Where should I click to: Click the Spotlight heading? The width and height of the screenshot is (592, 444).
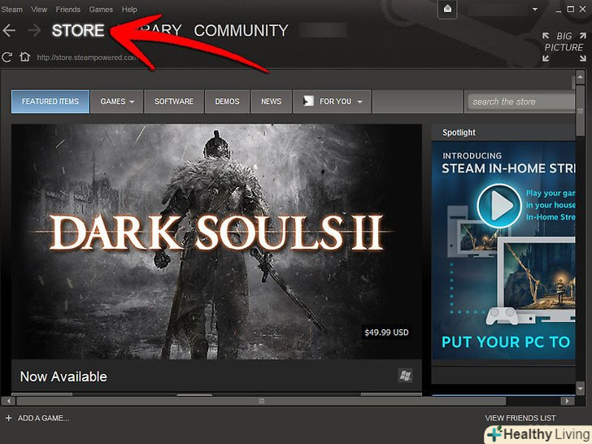coord(459,133)
